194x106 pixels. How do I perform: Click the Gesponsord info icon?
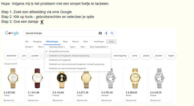[x=16, y=64]
